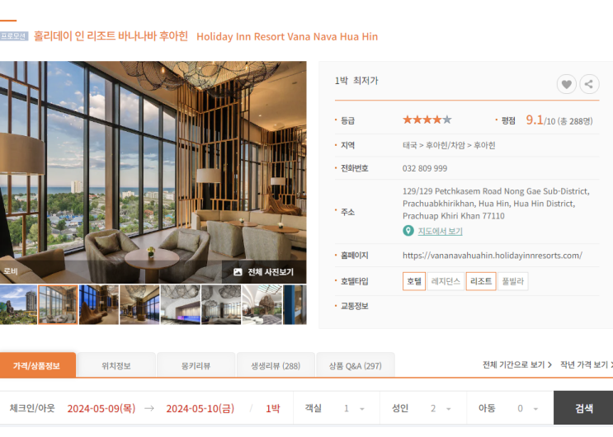
Task: Click the green map pin icon
Action: 408,231
